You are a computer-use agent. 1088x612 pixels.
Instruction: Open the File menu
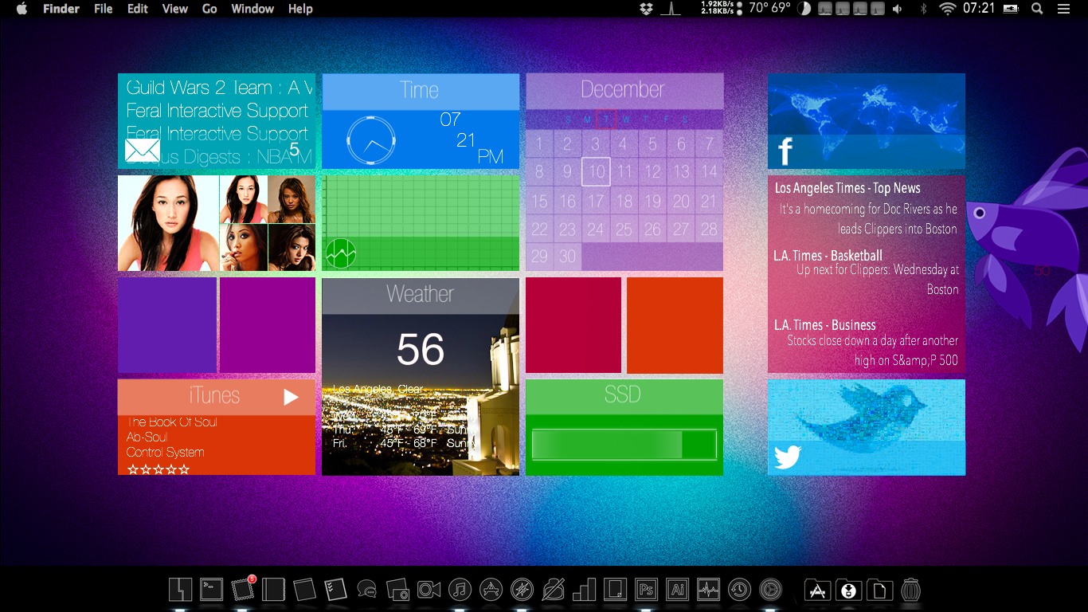104,9
